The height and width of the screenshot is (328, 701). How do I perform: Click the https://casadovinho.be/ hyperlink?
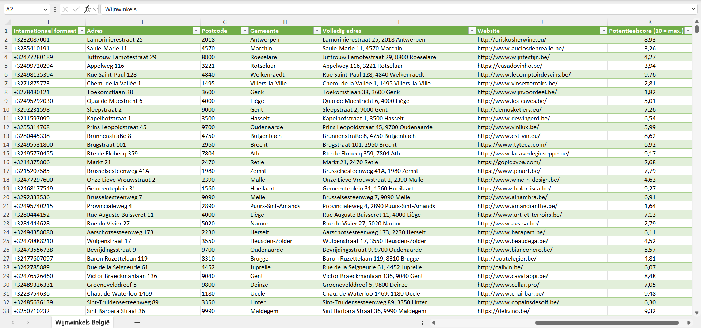point(510,66)
